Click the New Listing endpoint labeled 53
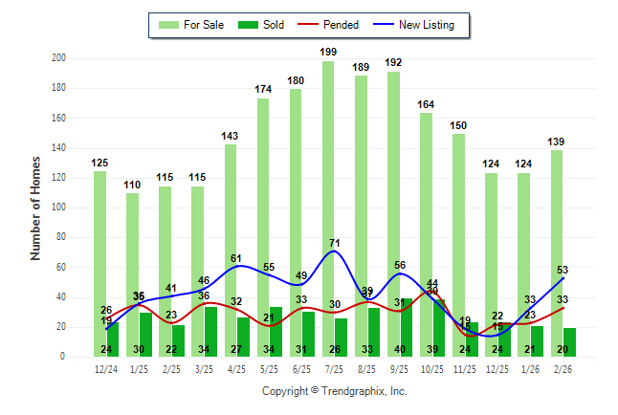The width and height of the screenshot is (618, 415). 563,278
